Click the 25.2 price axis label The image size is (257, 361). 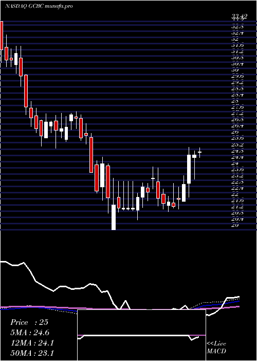coord(237,145)
